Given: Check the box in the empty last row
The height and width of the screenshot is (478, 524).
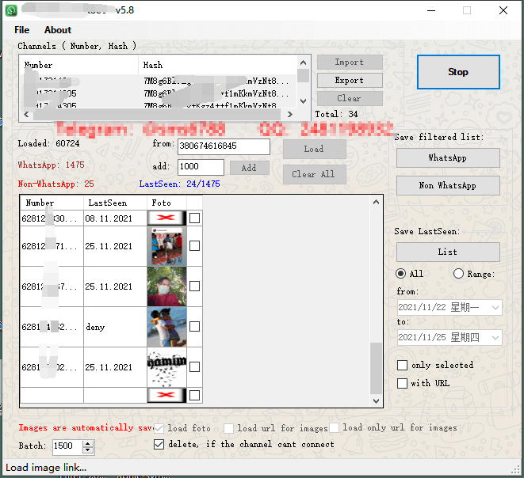Looking at the screenshot, I should tap(194, 395).
